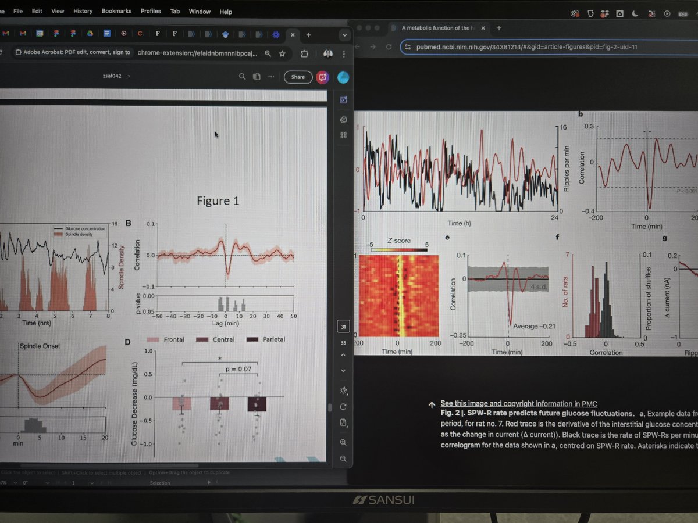698x523 pixels.
Task: Open the blue Adobe account avatar
Action: click(343, 77)
